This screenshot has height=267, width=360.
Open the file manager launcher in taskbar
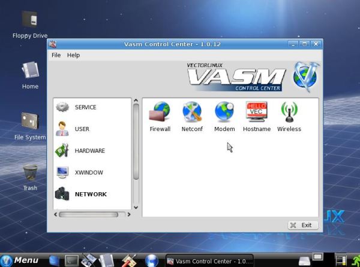(106, 261)
